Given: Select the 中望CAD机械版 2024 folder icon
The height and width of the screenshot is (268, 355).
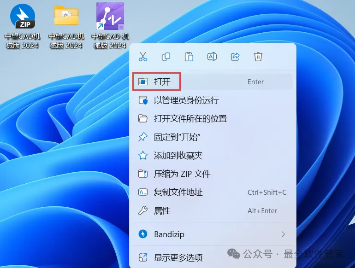Looking at the screenshot, I should [66, 15].
